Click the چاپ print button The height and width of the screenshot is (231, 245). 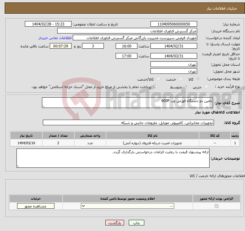click(x=136, y=223)
